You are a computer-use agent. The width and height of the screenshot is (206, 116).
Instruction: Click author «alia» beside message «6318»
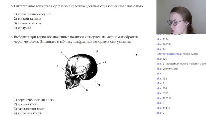[x=159, y=93]
